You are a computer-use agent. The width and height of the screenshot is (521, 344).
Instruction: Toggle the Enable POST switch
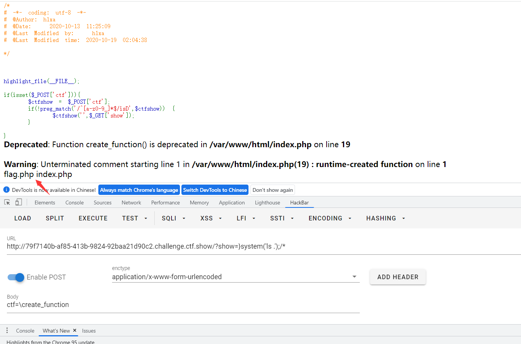click(16, 277)
